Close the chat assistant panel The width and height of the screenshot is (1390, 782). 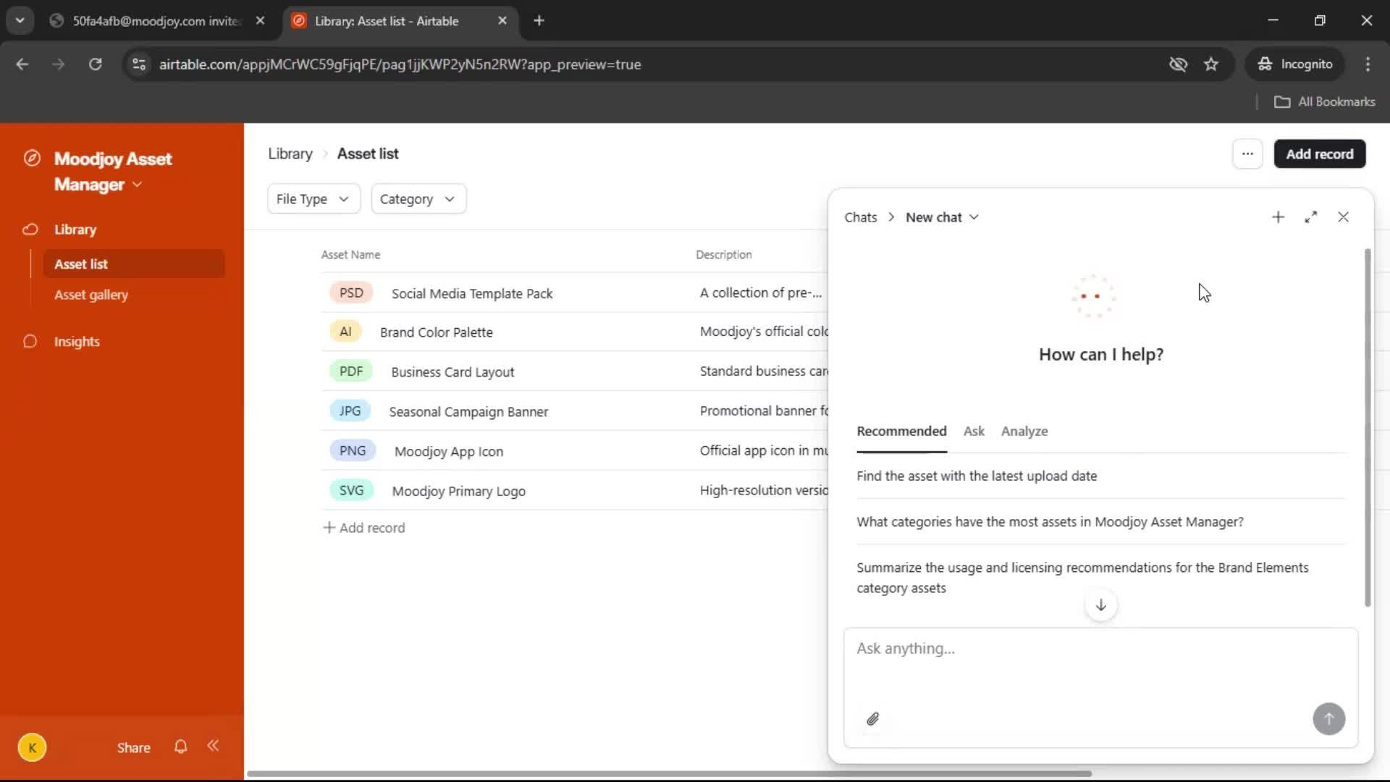[1343, 217]
